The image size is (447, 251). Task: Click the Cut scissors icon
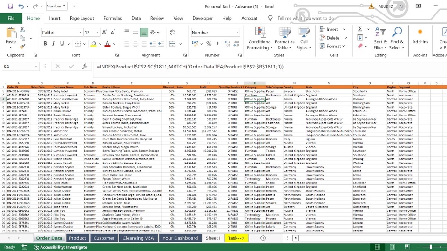pyautogui.click(x=22, y=29)
